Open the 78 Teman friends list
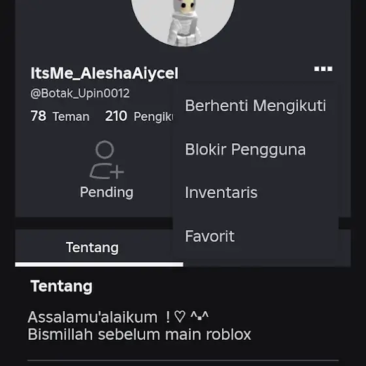This screenshot has width=366, height=366. pyautogui.click(x=60, y=116)
